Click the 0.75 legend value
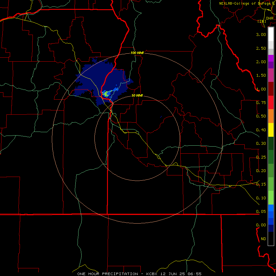This screenshot has height=276, width=276. (x=261, y=103)
